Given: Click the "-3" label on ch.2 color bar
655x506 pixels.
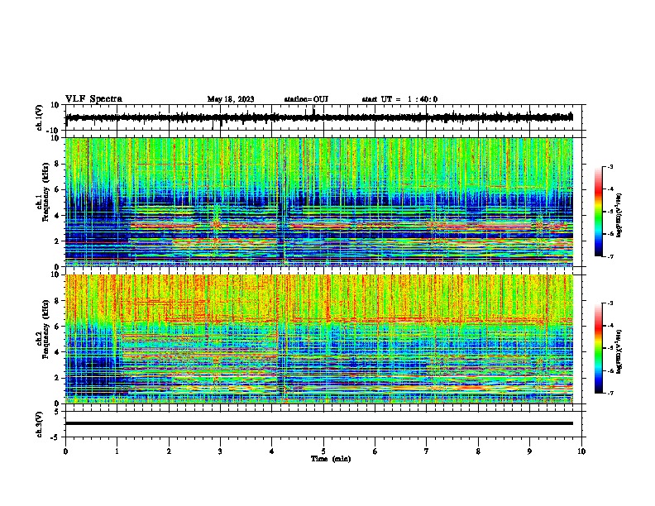Looking at the screenshot, I should (610, 303).
